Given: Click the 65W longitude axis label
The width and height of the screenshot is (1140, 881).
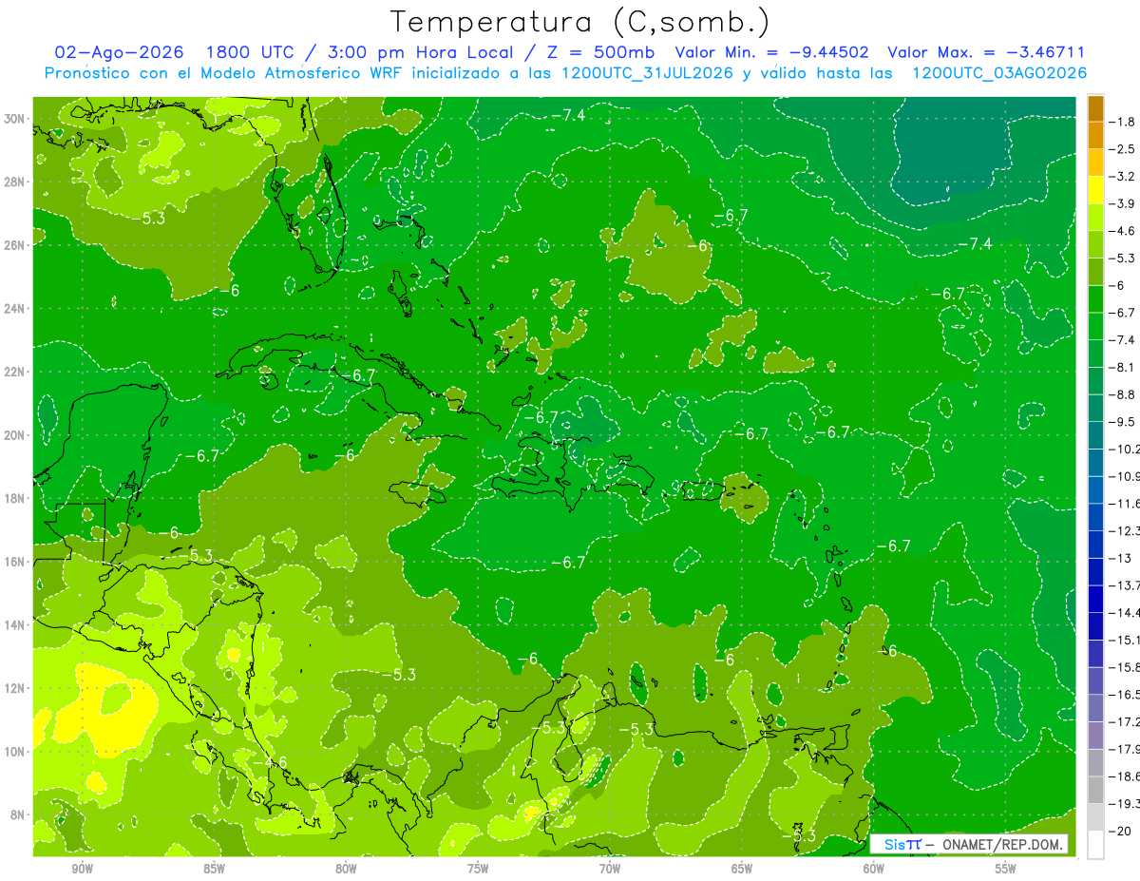Looking at the screenshot, I should 743,869.
